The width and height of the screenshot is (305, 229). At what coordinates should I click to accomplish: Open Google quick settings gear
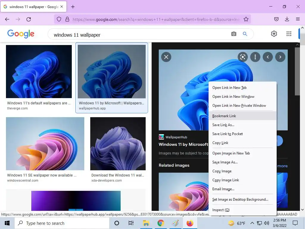click(x=274, y=34)
